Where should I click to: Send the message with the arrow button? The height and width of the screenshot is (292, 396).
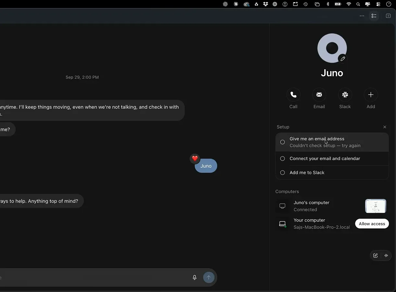tap(209, 277)
